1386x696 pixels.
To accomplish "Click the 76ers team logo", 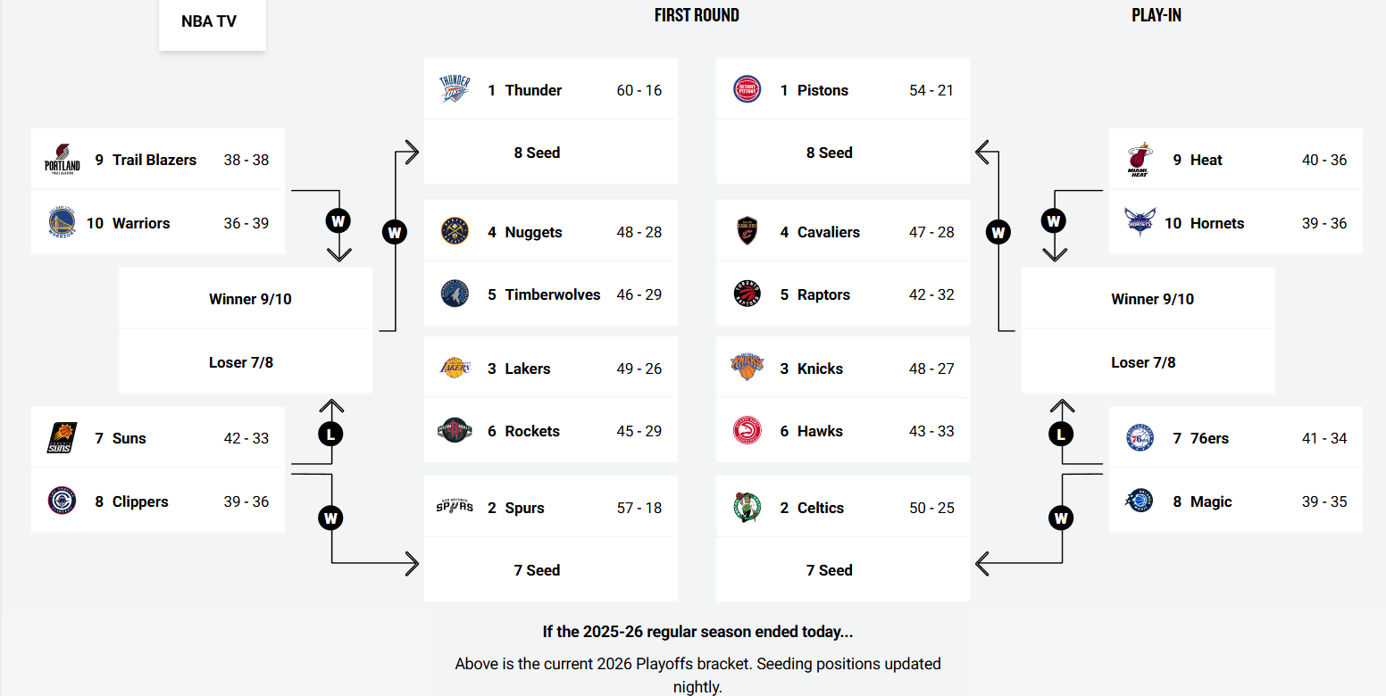I will click(x=1139, y=437).
